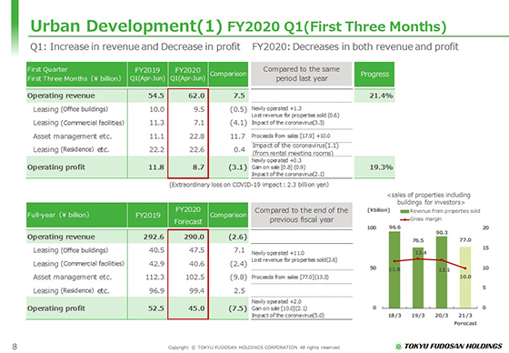Viewport: 509px width, 353px height.
Task: Select full-year forecast revenue 290.0
Action: pos(195,237)
